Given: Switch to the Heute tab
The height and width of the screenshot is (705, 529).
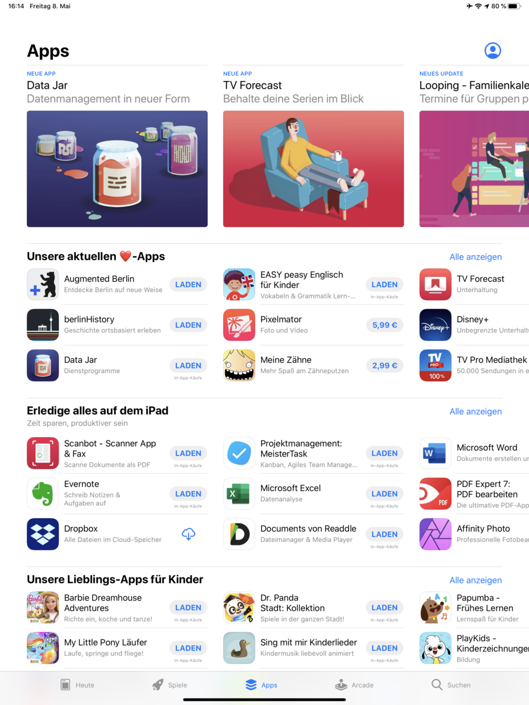Looking at the screenshot, I should (77, 685).
